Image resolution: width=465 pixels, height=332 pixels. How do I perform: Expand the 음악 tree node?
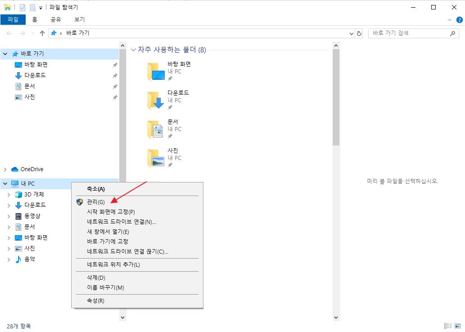pos(9,259)
